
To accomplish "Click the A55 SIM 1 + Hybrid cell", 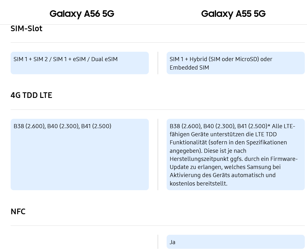I will coord(235,63).
